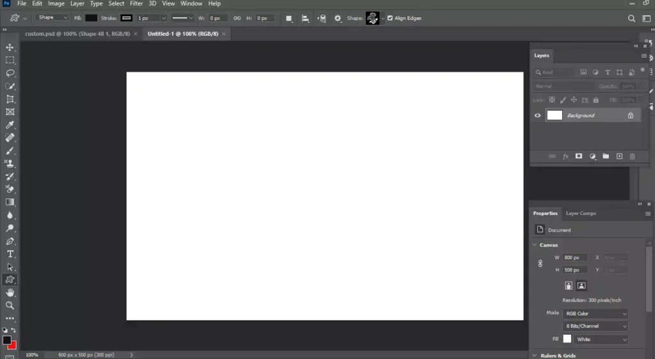Open the shape Stroke color swatch

pos(126,18)
